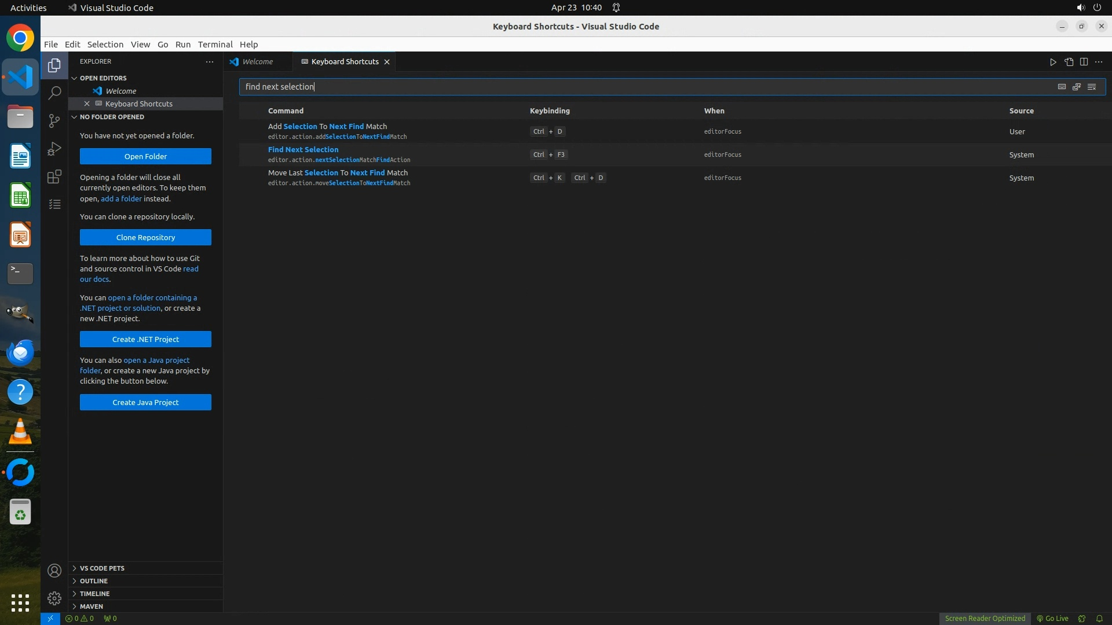Expand the VS Code Pets section
This screenshot has width=1112, height=625.
coord(102,568)
